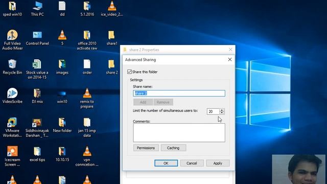This screenshot has height=184, width=327.
Task: Open the images folder icon
Action: tap(62, 67)
